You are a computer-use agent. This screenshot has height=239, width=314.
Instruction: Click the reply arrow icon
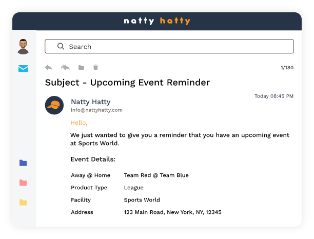[x=49, y=67]
